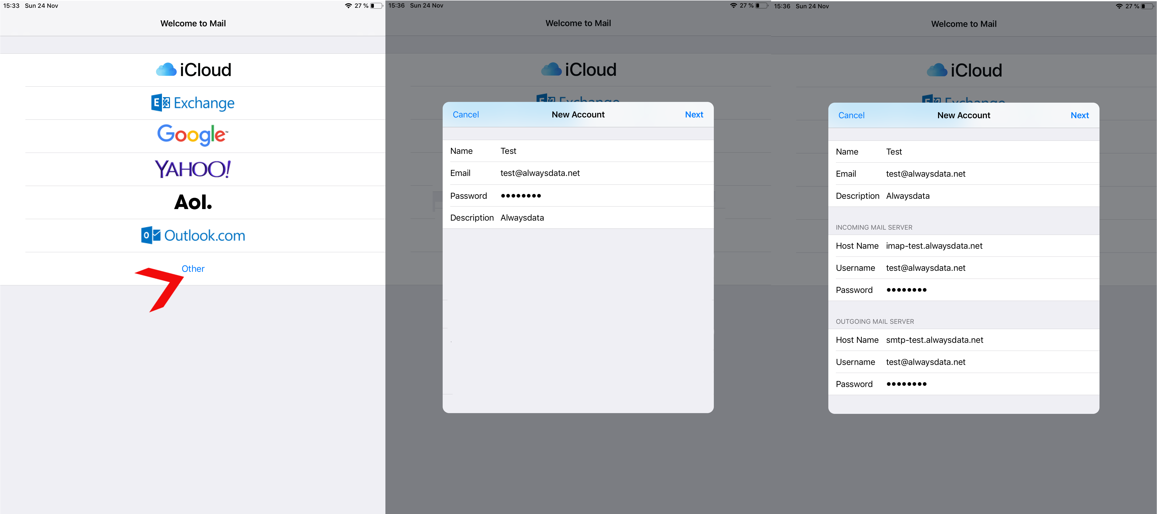Tap the 15:33 clock in left screen
1157x514 pixels.
coord(12,6)
